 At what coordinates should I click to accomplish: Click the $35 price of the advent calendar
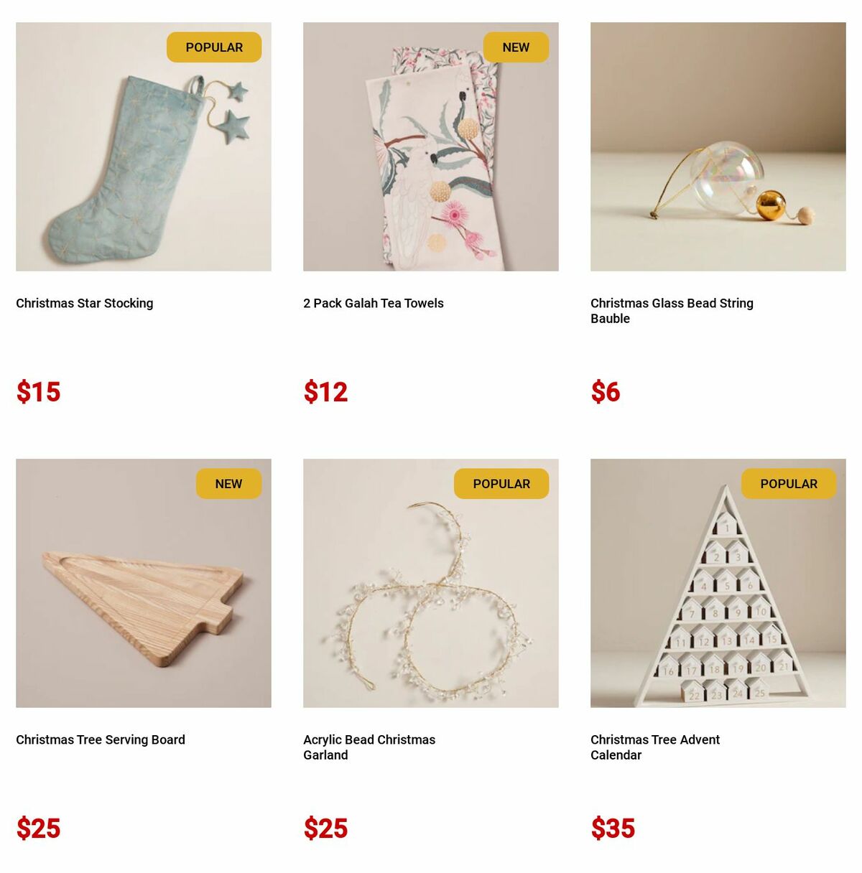613,828
